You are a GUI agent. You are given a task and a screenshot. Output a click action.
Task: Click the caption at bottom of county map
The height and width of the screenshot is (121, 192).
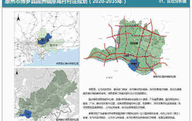(67, 120)
